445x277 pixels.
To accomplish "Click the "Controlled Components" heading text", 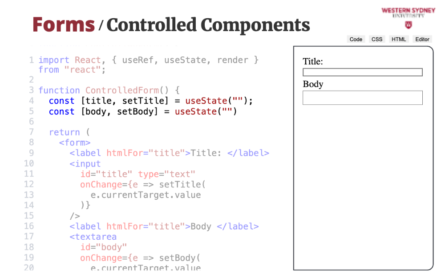I will point(208,24).
